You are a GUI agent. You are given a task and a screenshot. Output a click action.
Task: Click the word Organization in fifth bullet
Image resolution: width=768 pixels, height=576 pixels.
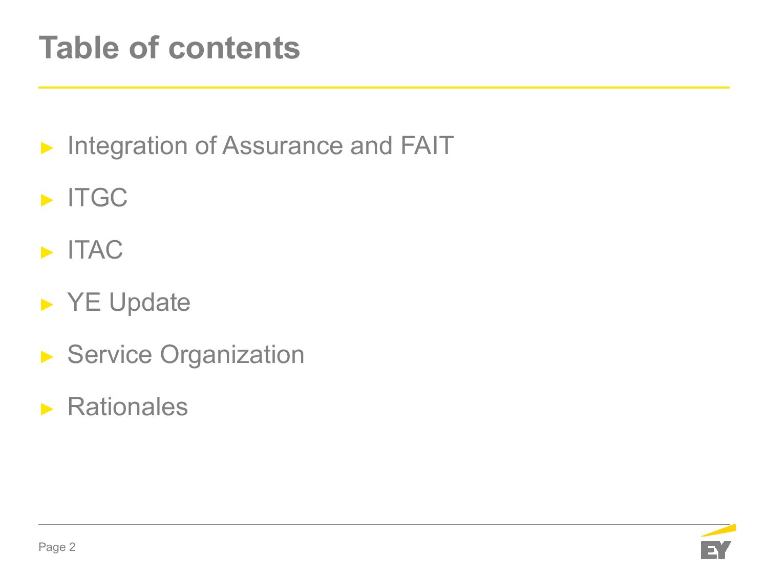[x=232, y=354]
